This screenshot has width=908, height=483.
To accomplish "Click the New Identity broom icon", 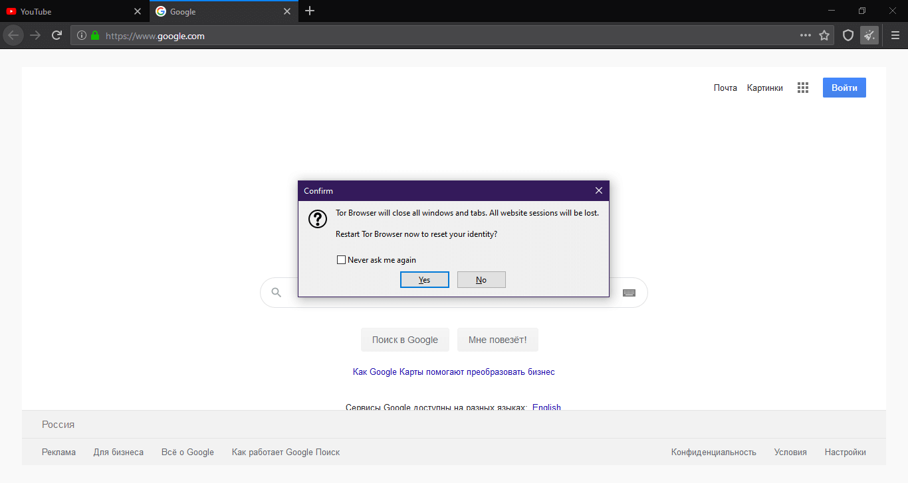I will click(x=869, y=35).
